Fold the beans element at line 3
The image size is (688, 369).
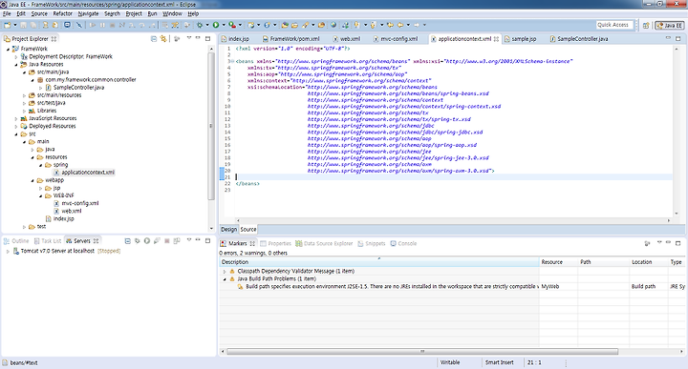pyautogui.click(x=232, y=62)
